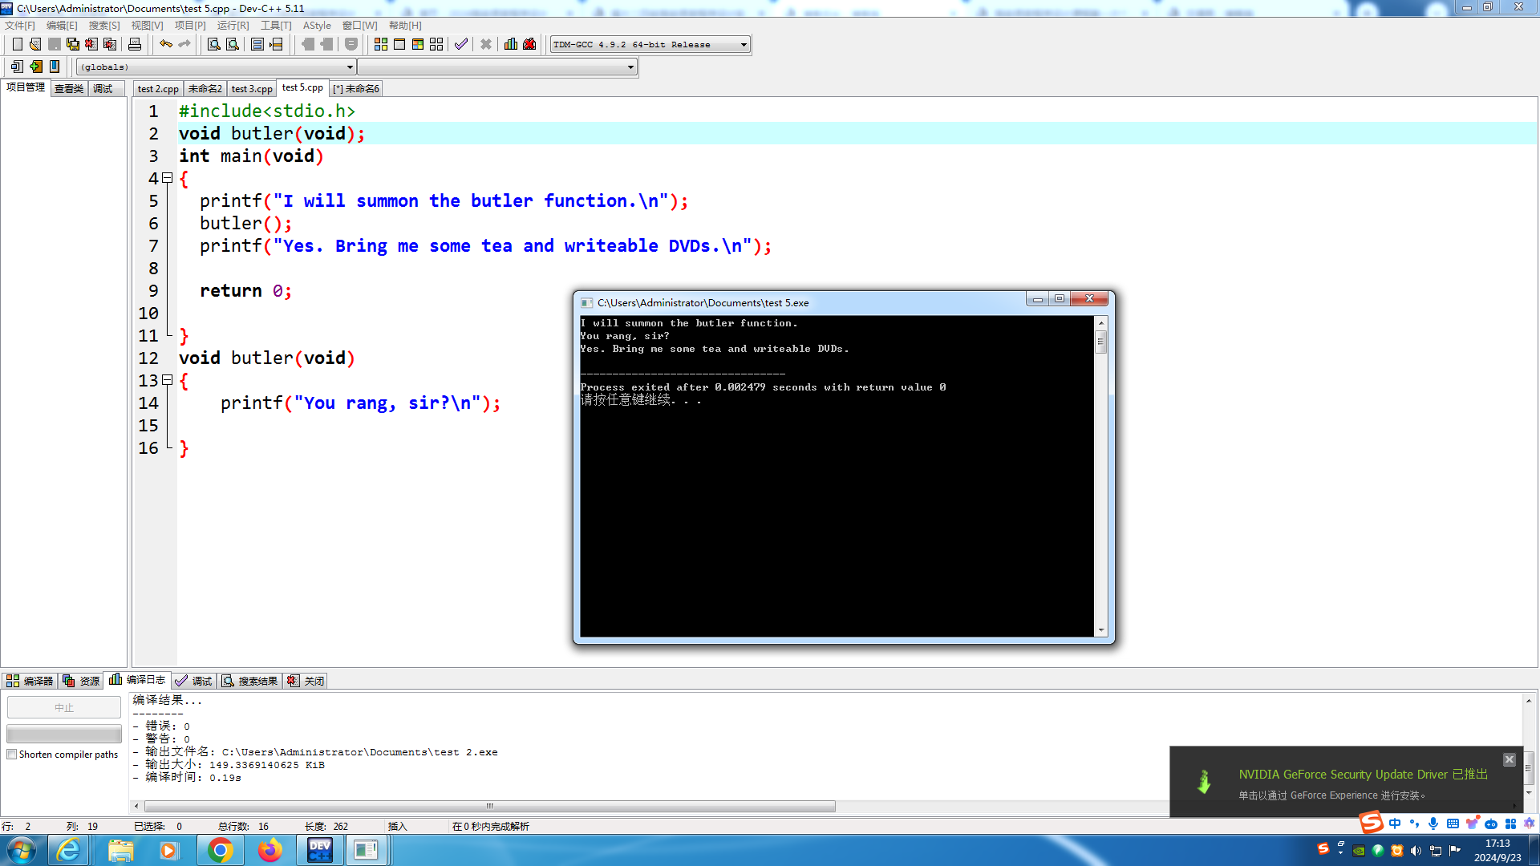Expand the (globals) scope dropdown
The width and height of the screenshot is (1540, 866).
point(350,67)
